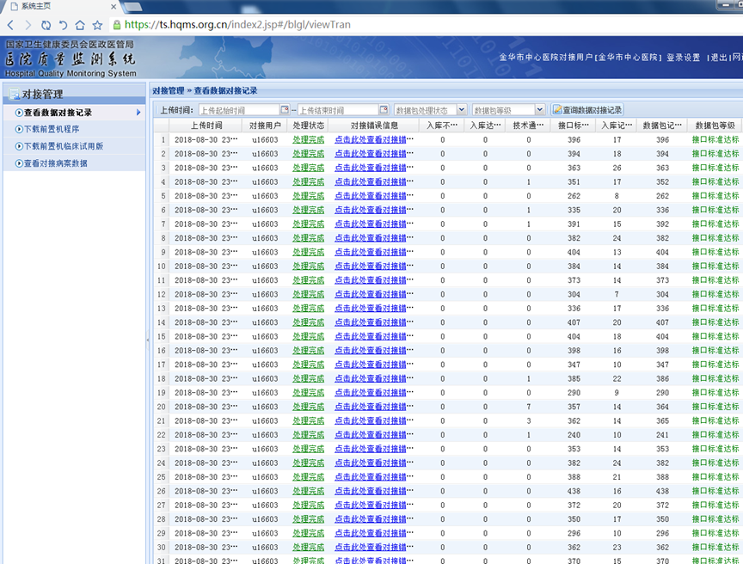Sort by the 上传时间 column header
The width and height of the screenshot is (743, 564).
click(206, 126)
